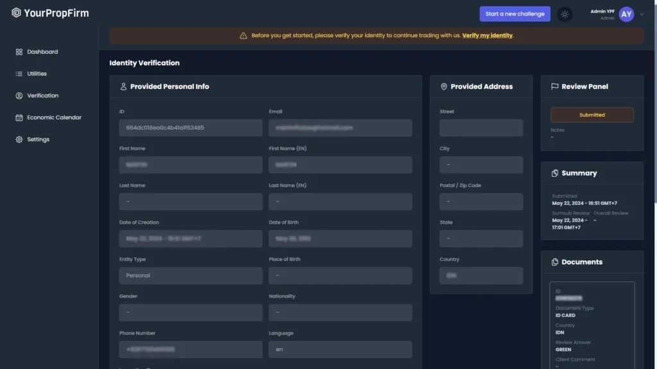Viewport: 657px width, 369px height.
Task: Click the location pin icon by Provided Address
Action: click(444, 86)
